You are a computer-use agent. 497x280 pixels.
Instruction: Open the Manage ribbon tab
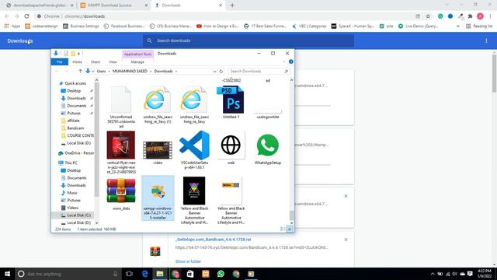click(x=137, y=62)
